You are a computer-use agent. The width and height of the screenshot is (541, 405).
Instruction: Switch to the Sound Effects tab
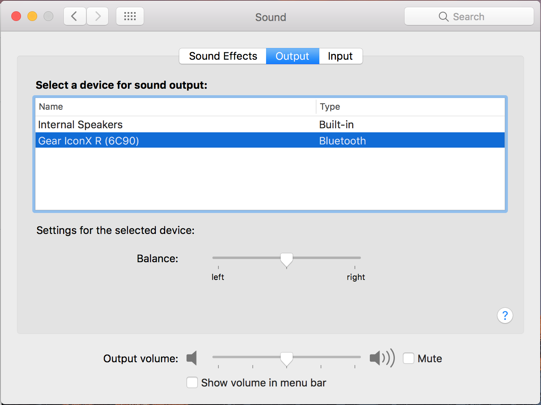pyautogui.click(x=223, y=56)
